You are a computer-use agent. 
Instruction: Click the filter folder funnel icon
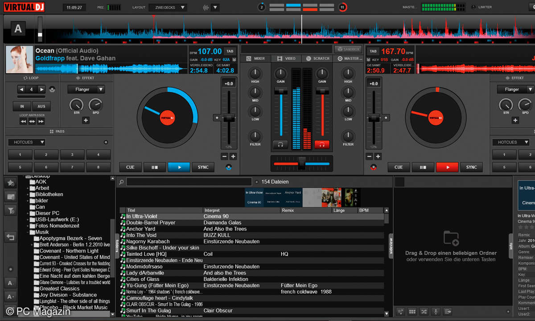11,210
